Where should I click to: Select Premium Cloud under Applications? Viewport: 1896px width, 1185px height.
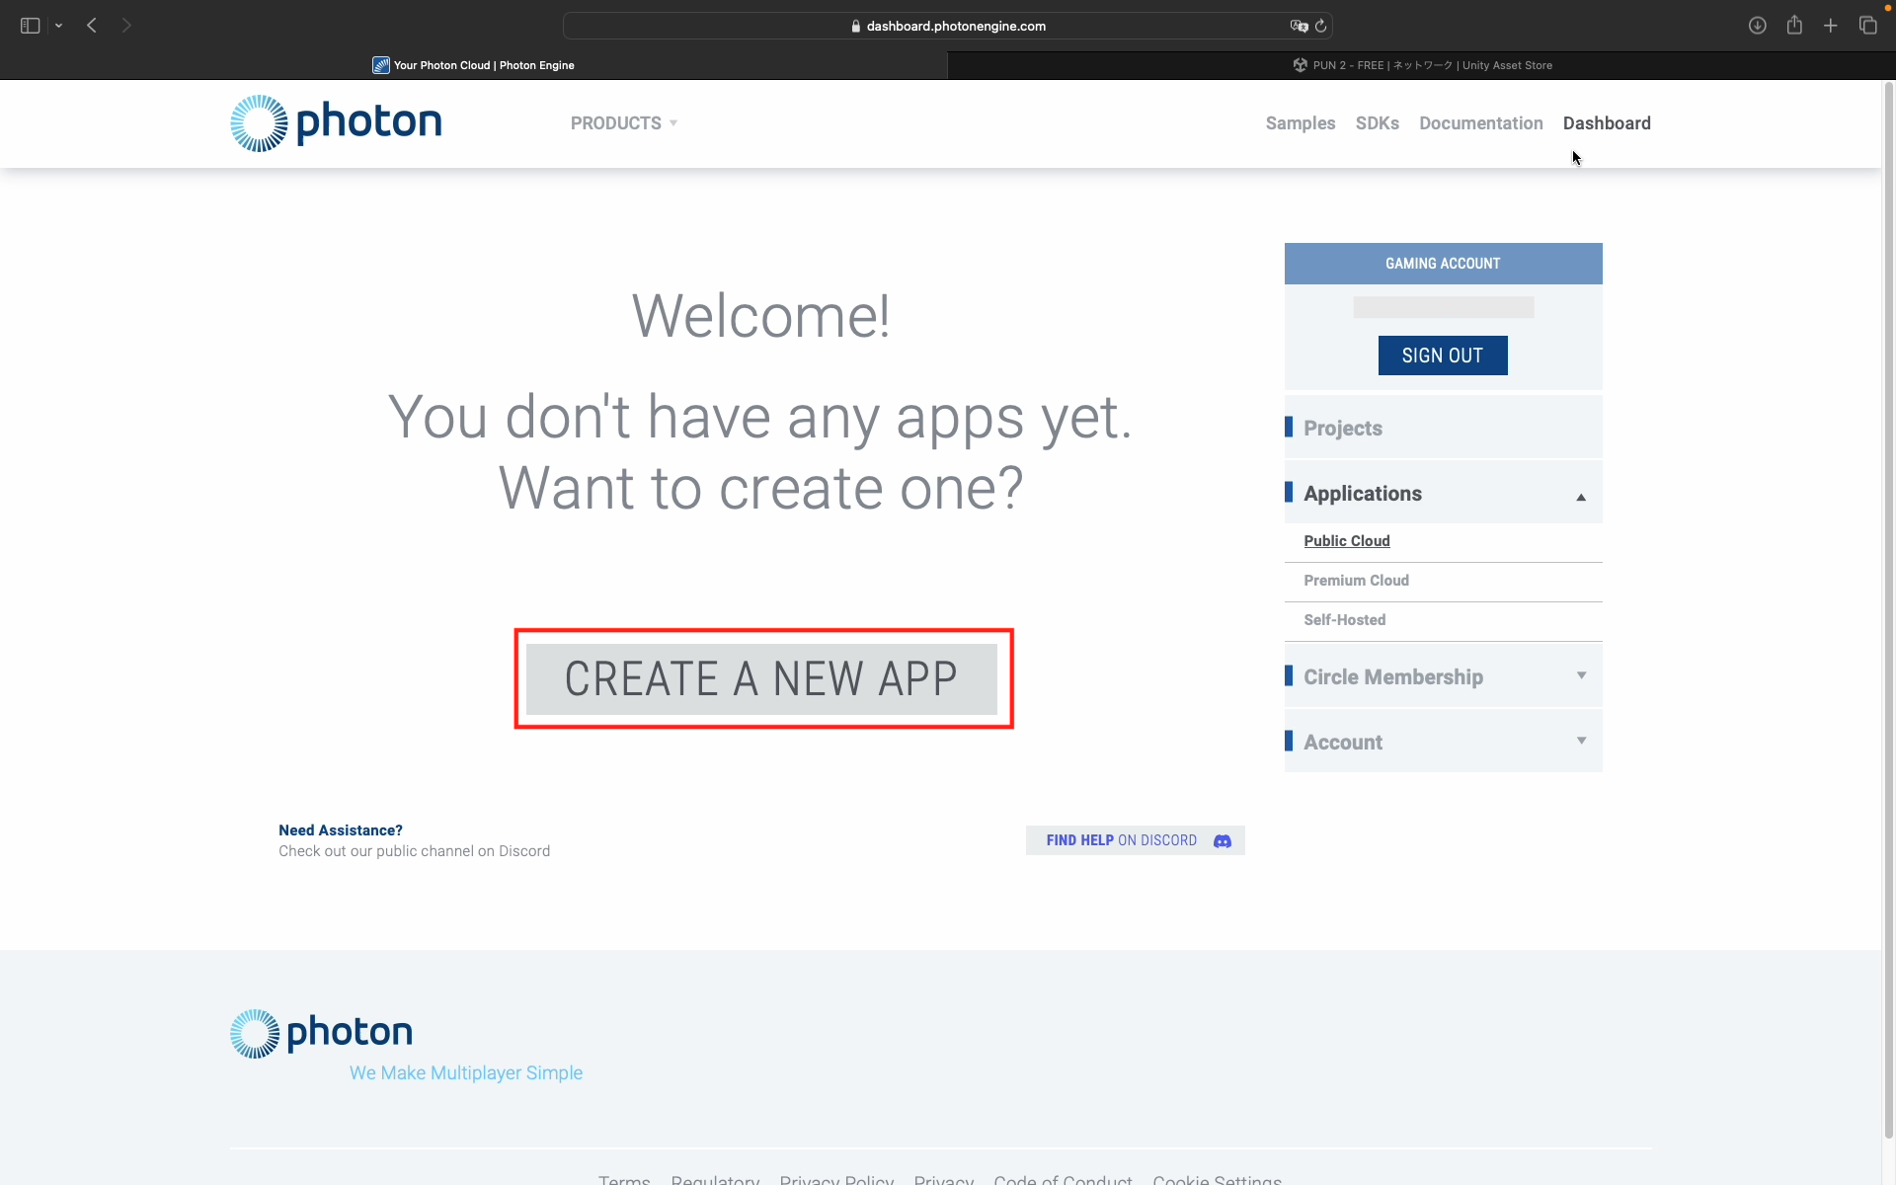1356,581
